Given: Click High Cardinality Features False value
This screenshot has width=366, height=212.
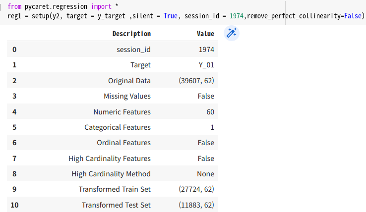Looking at the screenshot, I should [x=206, y=159].
